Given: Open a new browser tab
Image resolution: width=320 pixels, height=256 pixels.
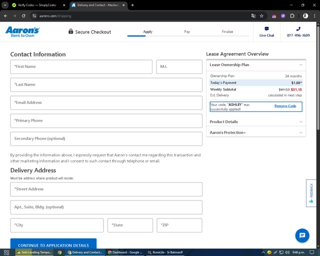Looking at the screenshot, I should coord(132,5).
